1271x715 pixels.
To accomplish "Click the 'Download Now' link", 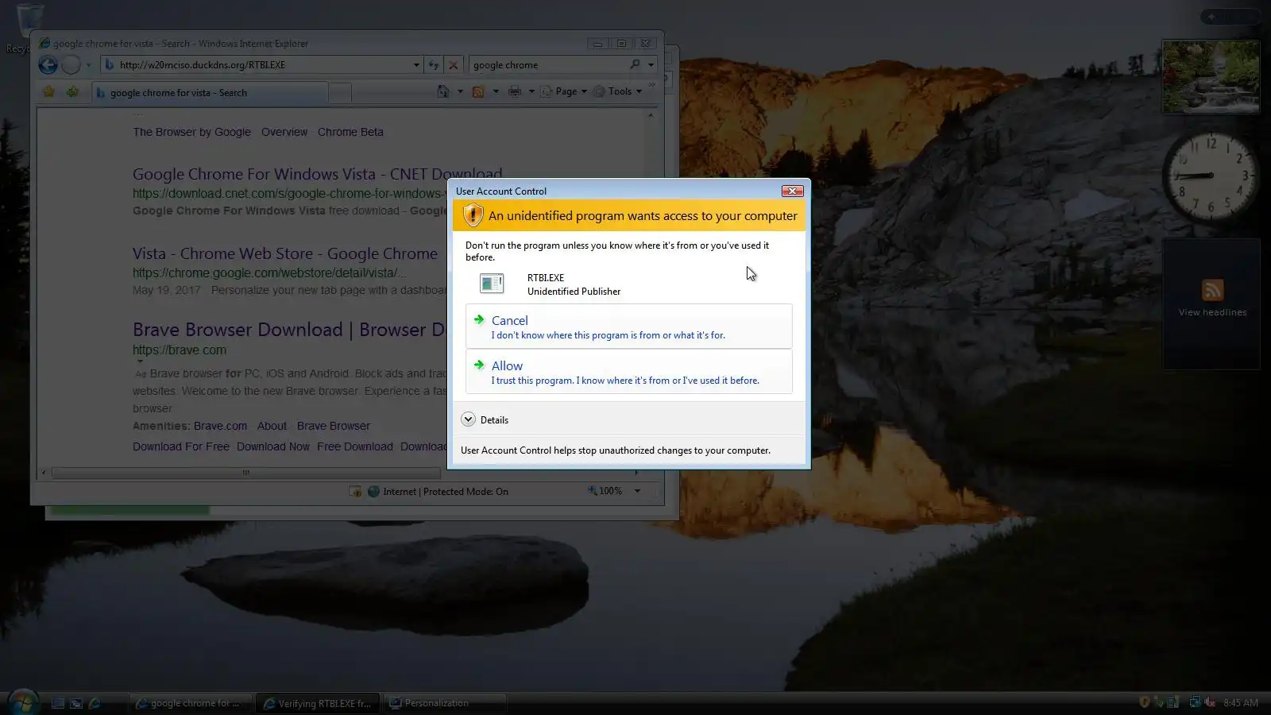I will coord(273,446).
